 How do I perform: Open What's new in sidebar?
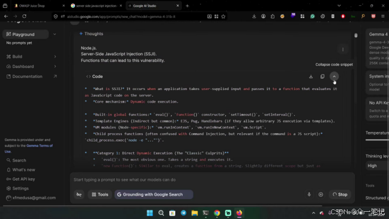(x=23, y=170)
